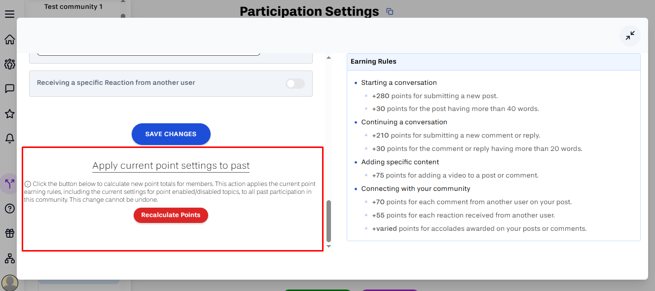Open the hierarchy sitemap sidebar icon

(x=9, y=258)
